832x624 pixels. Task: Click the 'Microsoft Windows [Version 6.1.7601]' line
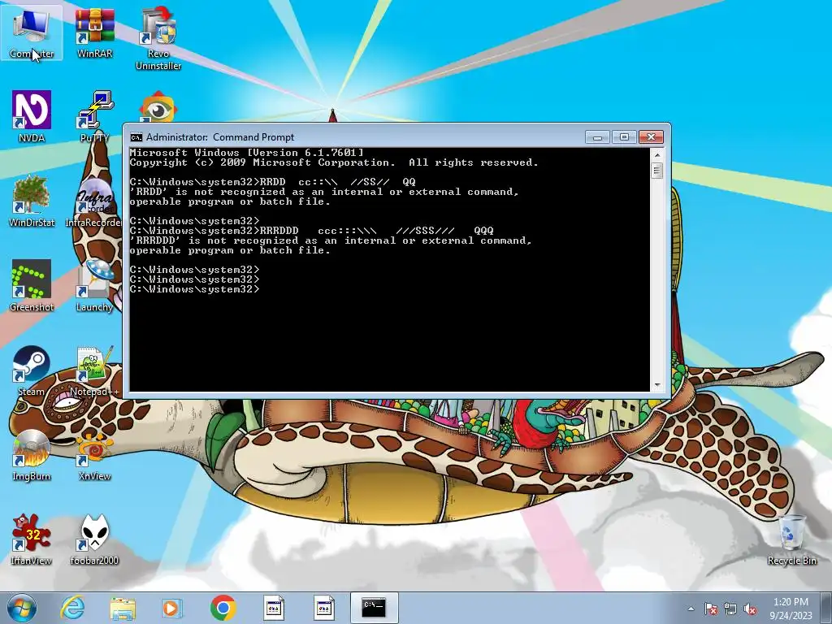[247, 153]
